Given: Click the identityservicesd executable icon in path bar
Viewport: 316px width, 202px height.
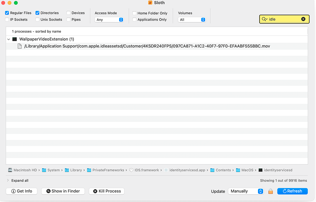Looking at the screenshot, I should click(261, 170).
